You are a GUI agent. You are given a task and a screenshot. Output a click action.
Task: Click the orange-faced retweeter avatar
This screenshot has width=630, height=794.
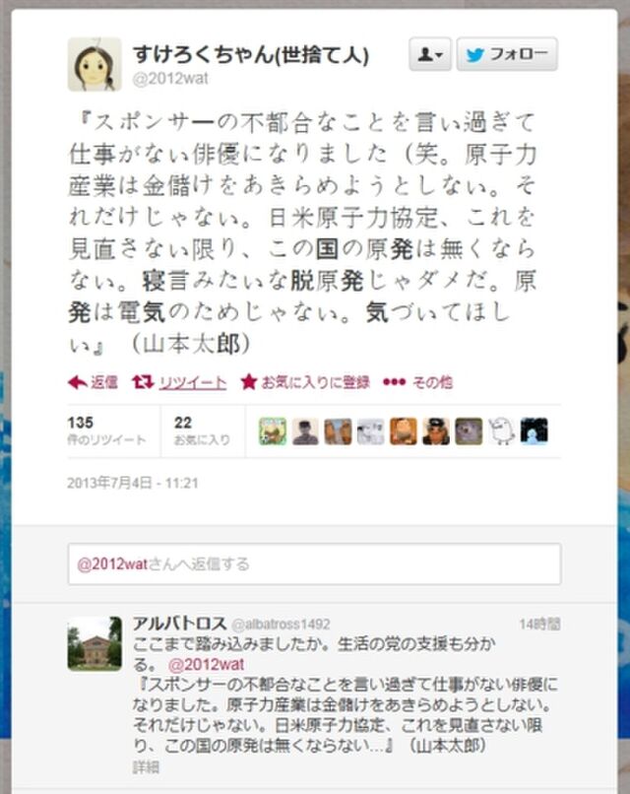tap(404, 431)
